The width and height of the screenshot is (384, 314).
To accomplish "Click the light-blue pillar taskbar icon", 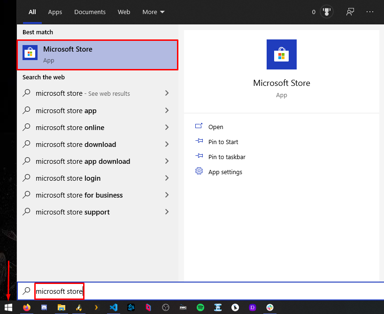I will (218, 307).
